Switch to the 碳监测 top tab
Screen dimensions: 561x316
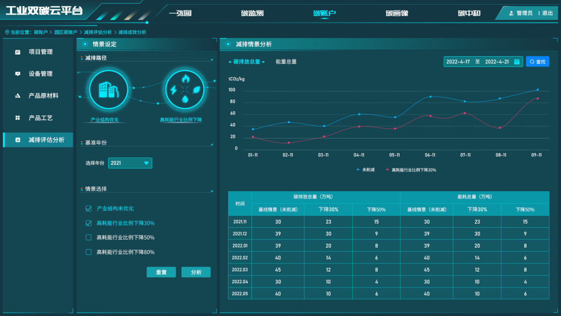(252, 13)
